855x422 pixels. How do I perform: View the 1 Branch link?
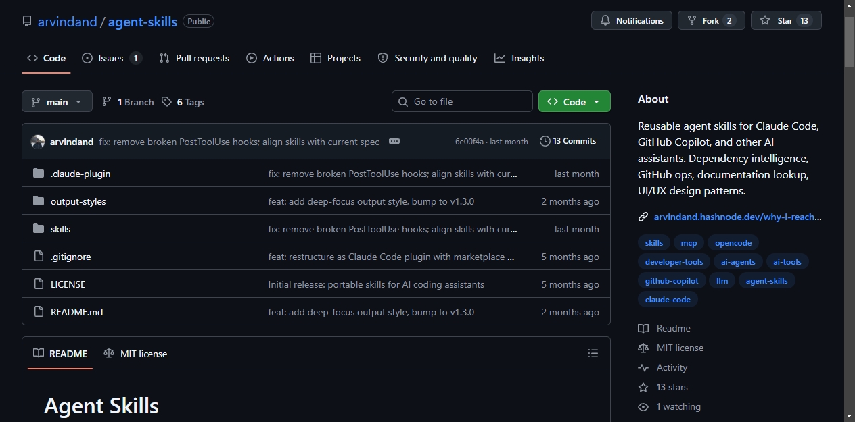128,102
